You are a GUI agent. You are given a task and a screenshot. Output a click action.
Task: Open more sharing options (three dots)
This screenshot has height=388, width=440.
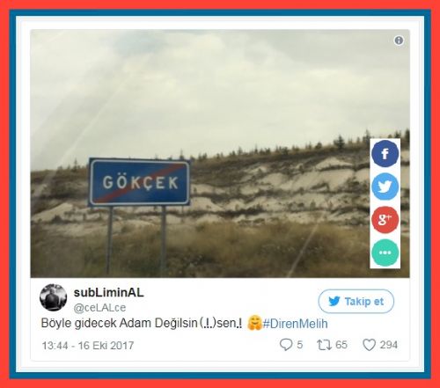coord(385,253)
